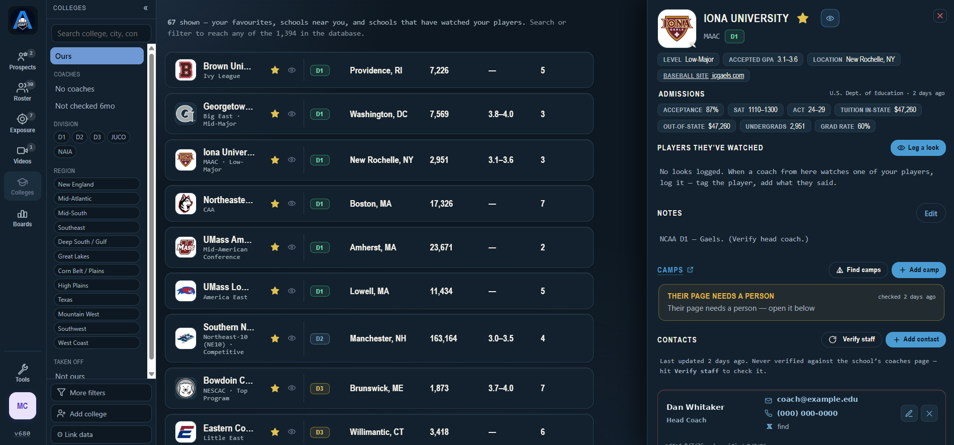Screen dimensions: 954x445
Task: Toggle watch eye for Georgetown row
Action: pyautogui.click(x=292, y=114)
